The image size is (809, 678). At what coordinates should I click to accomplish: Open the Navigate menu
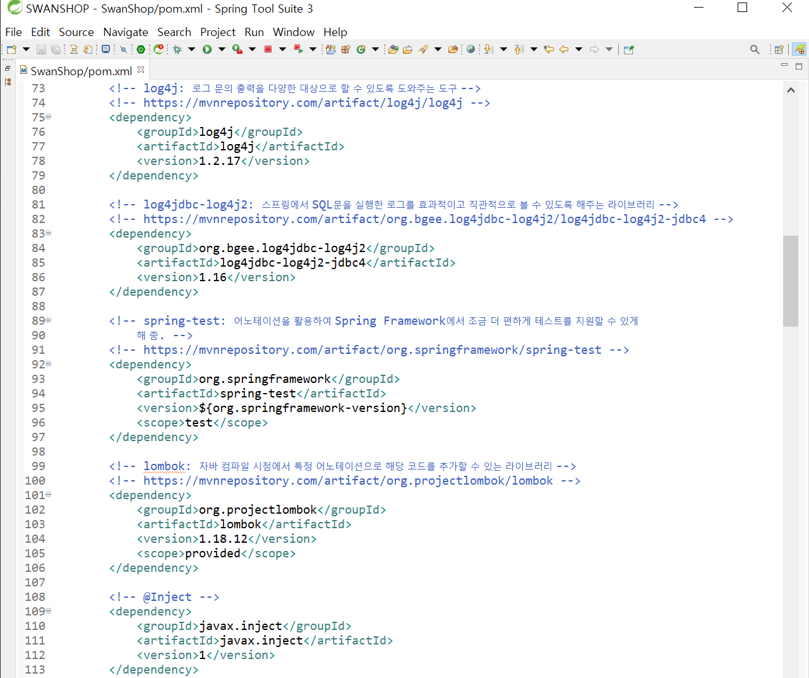pos(126,32)
